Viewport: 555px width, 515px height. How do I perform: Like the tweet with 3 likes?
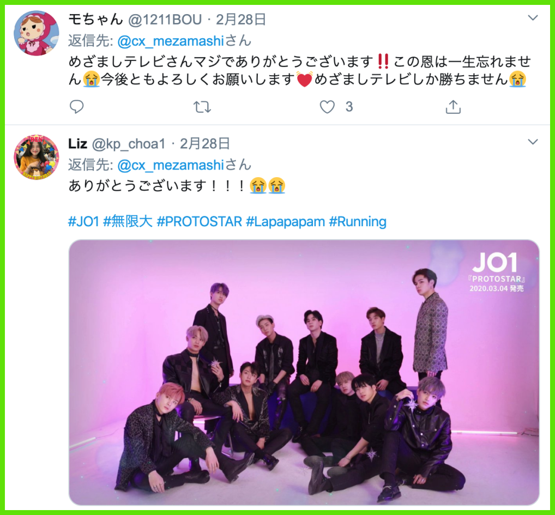pos(327,107)
